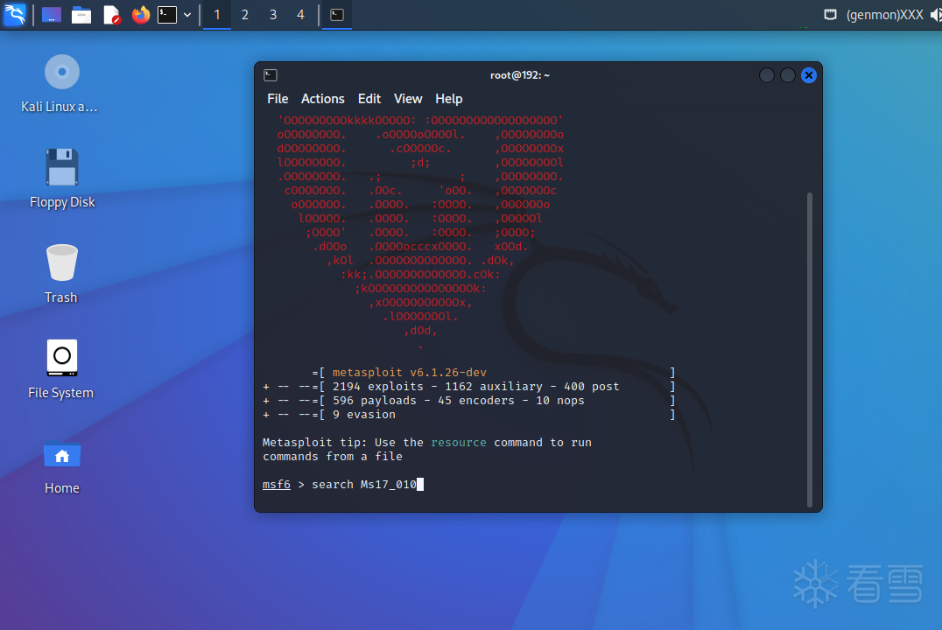The image size is (942, 630).
Task: Click the root@192: ~ window title
Action: [520, 75]
